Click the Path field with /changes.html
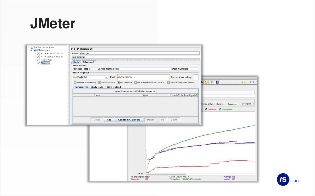Viewport: 315px width, 196px height. click(143, 77)
